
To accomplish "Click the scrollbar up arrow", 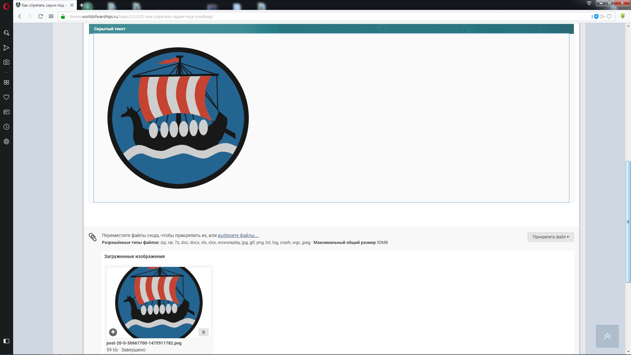I will coord(628,26).
